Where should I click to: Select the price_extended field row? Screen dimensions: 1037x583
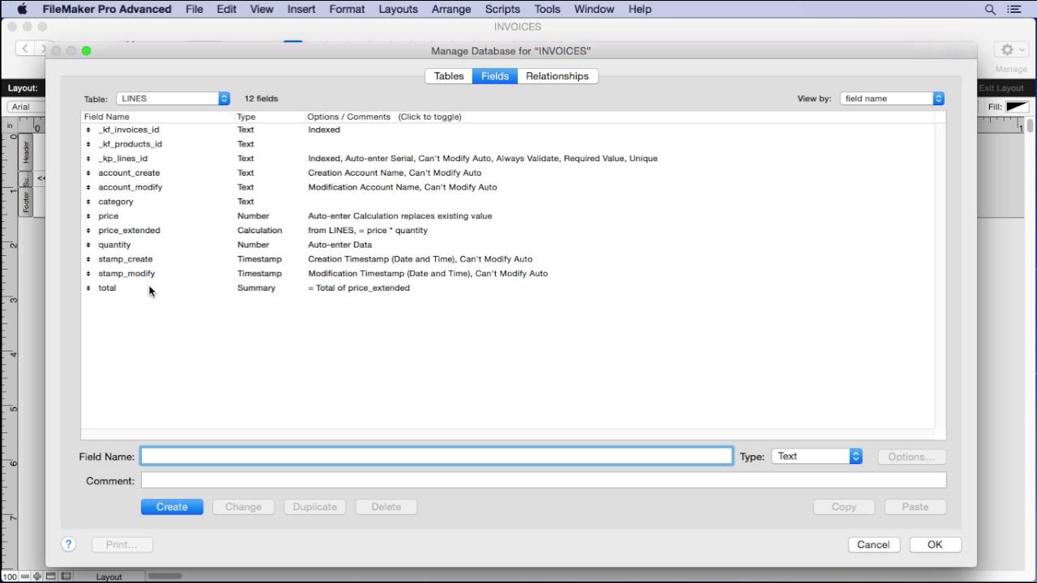(x=507, y=230)
